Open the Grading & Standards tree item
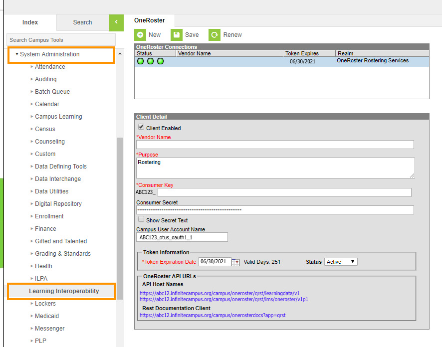This screenshot has height=347, width=442. [63, 254]
